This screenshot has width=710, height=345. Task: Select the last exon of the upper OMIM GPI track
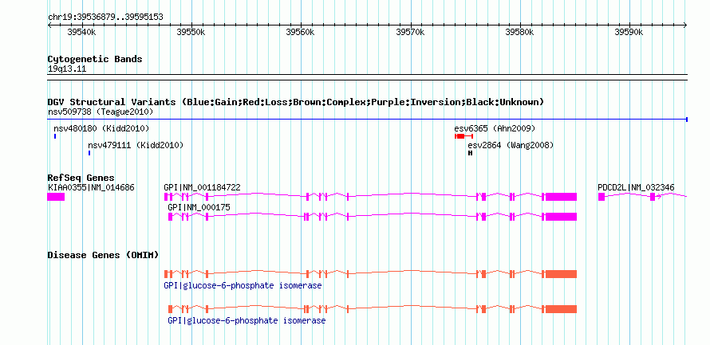tap(561, 274)
